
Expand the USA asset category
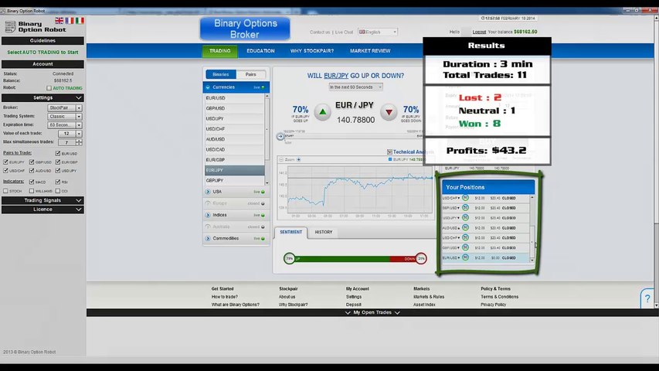coord(236,192)
